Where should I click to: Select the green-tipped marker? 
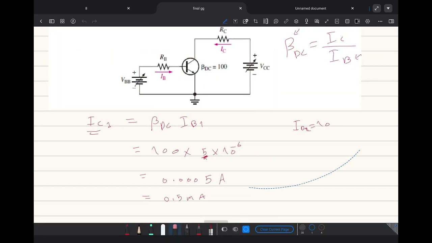tap(151, 230)
